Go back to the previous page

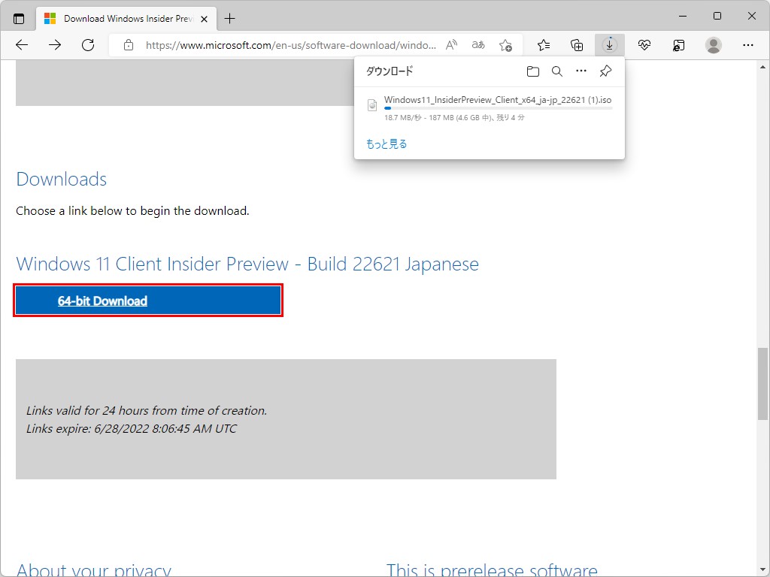22,45
